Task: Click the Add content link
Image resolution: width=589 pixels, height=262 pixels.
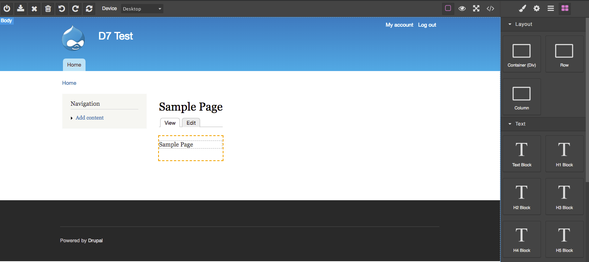Action: click(89, 117)
